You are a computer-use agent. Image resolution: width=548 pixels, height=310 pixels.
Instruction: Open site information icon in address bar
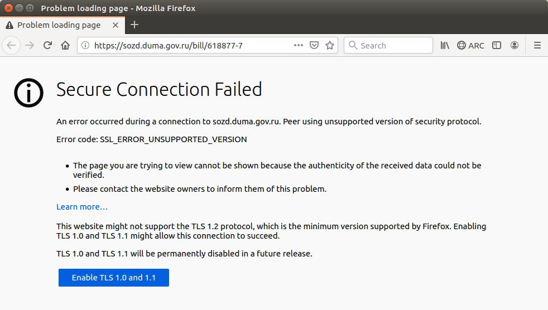tap(85, 45)
